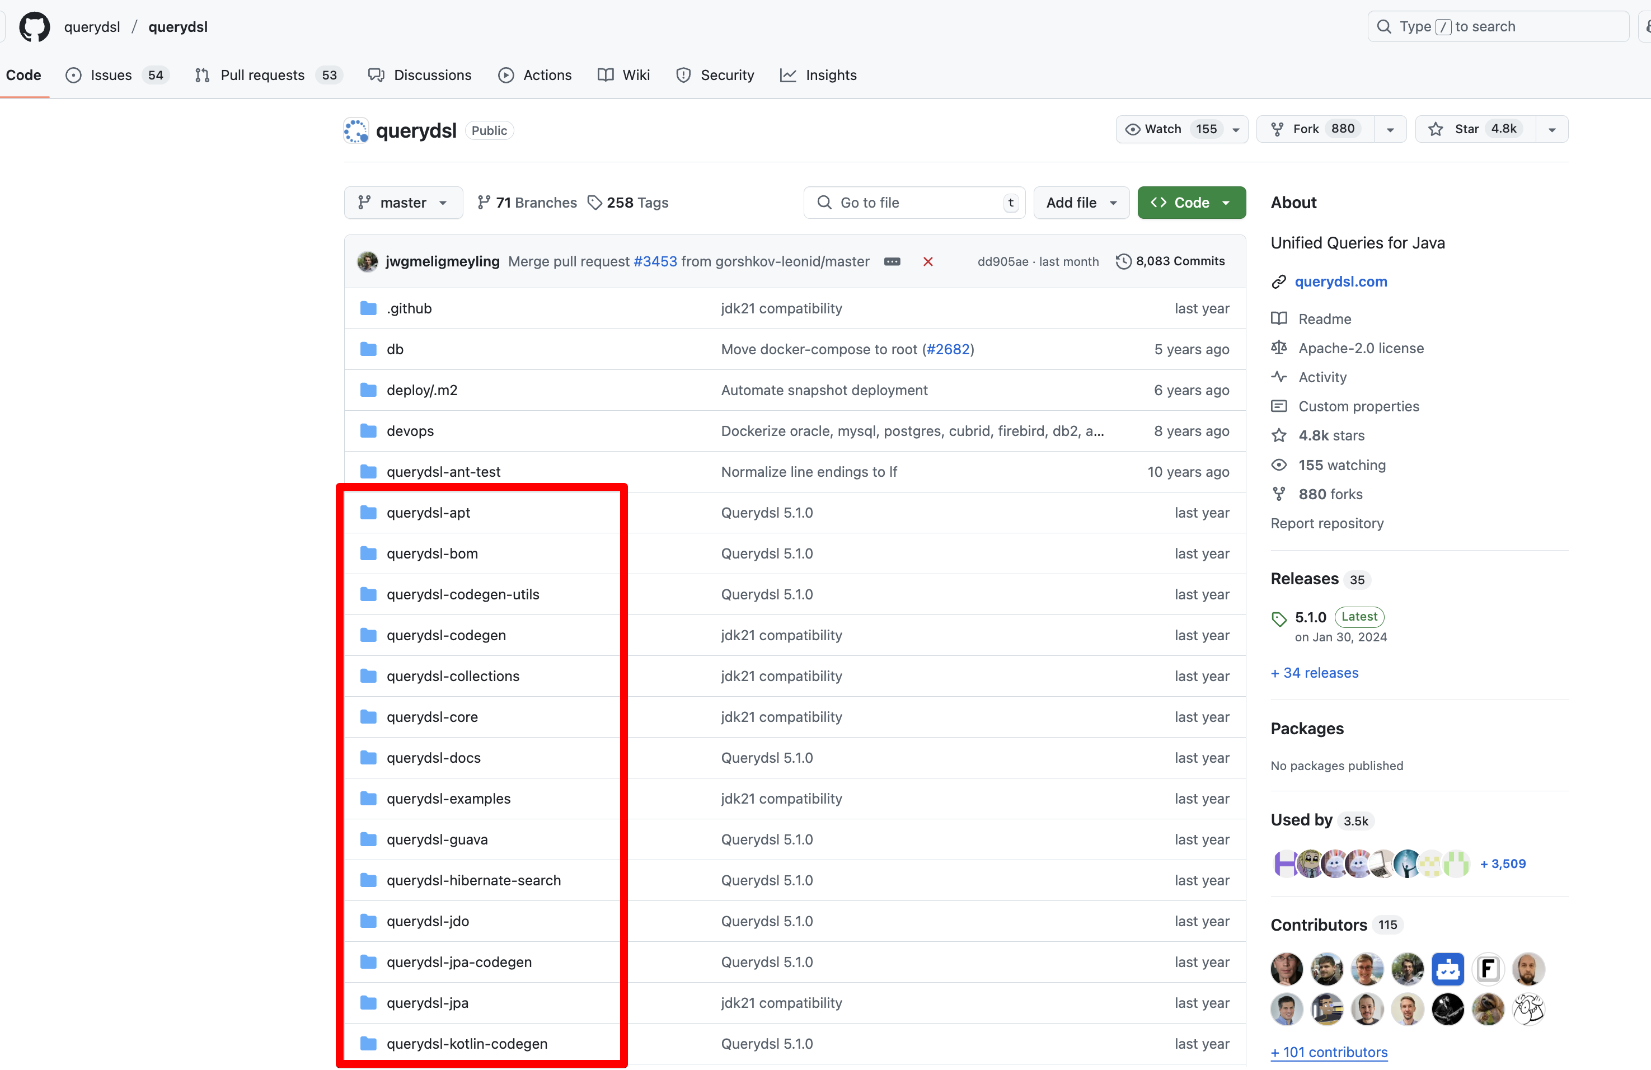Image resolution: width=1651 pixels, height=1070 pixels.
Task: Open the Actions tab
Action: click(x=535, y=75)
